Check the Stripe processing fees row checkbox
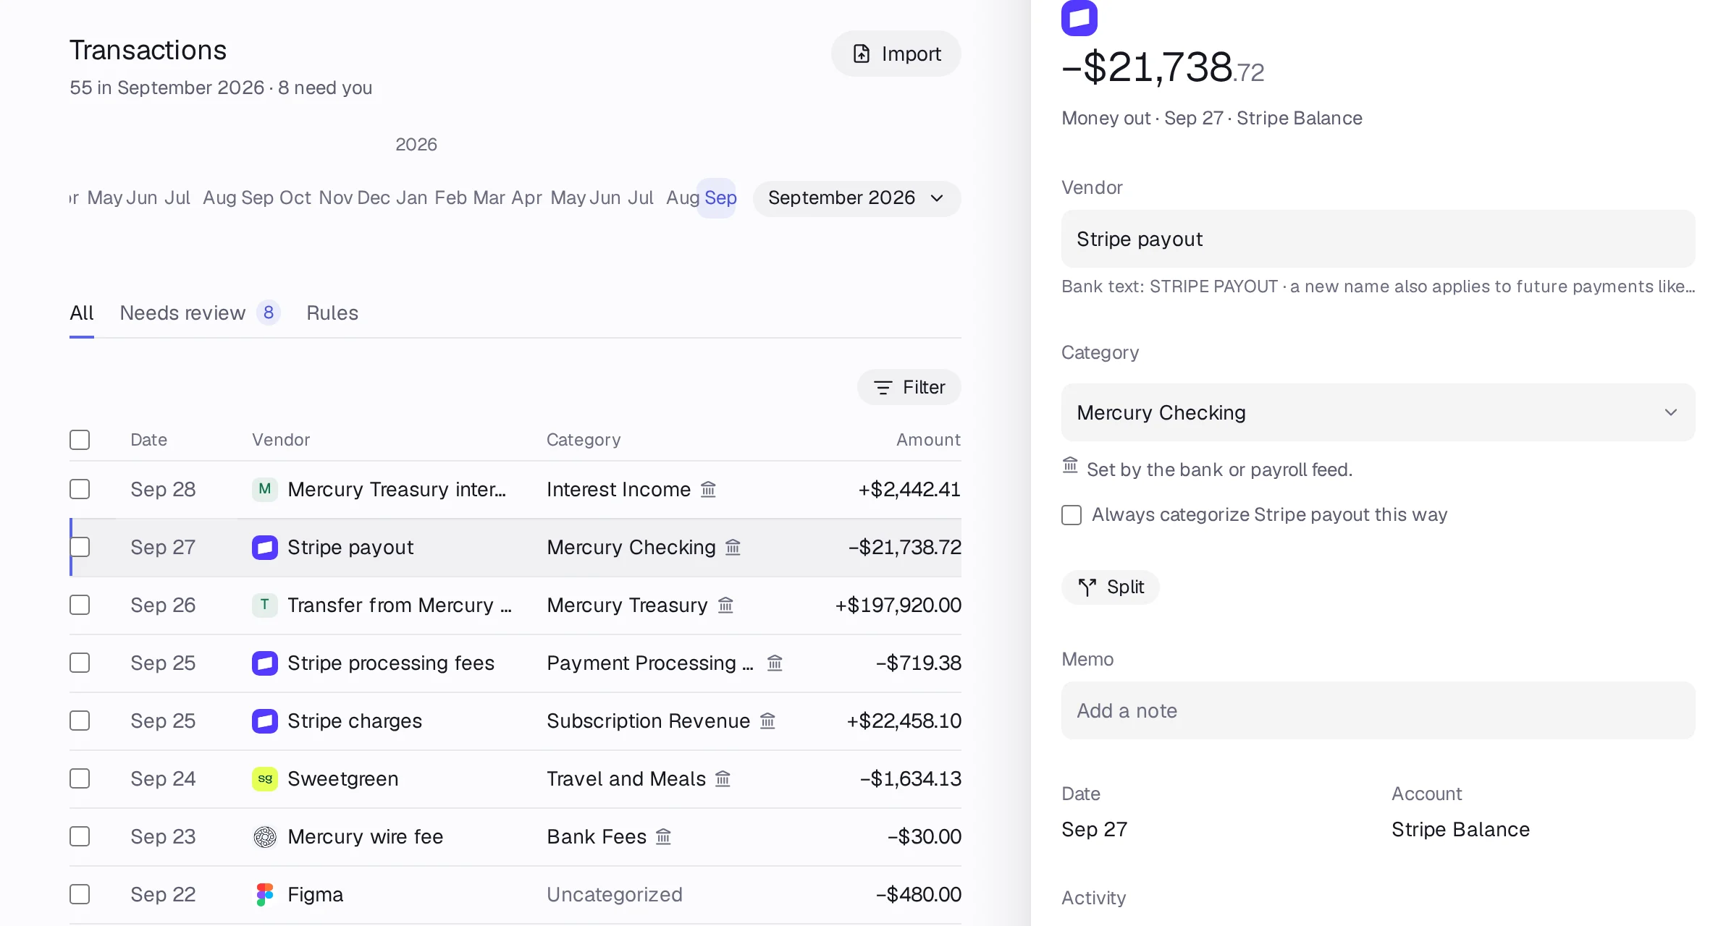Viewport: 1726px width, 926px height. coord(80,663)
